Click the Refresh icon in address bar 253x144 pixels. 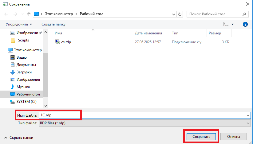point(180,14)
